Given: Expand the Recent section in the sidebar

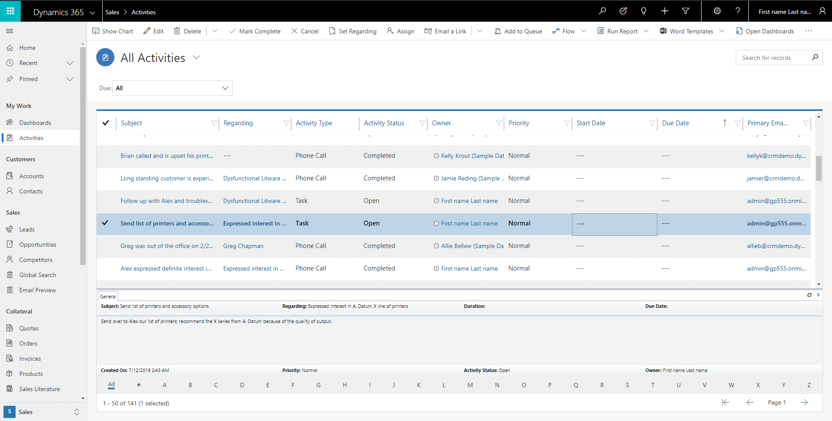Looking at the screenshot, I should [70, 63].
